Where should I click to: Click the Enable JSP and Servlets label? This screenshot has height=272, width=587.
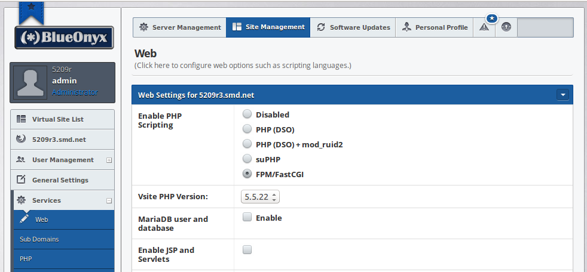coord(166,255)
